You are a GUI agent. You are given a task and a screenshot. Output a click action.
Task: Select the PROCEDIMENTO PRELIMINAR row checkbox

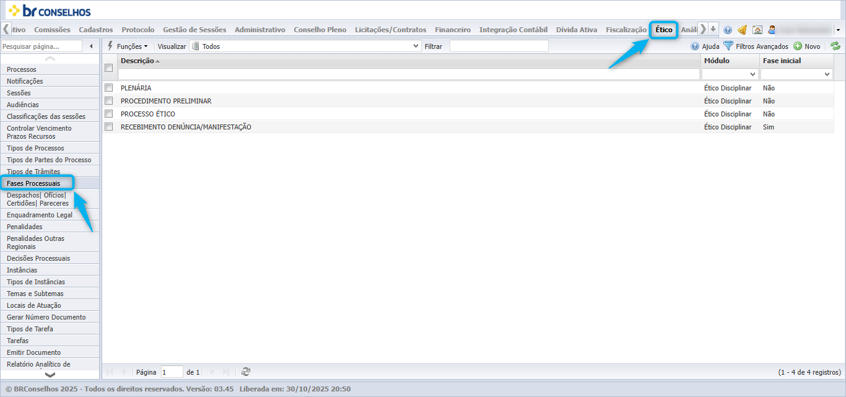click(109, 101)
